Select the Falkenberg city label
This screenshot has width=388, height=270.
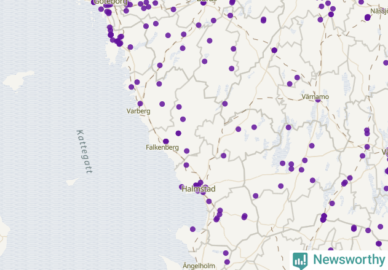coord(162,147)
